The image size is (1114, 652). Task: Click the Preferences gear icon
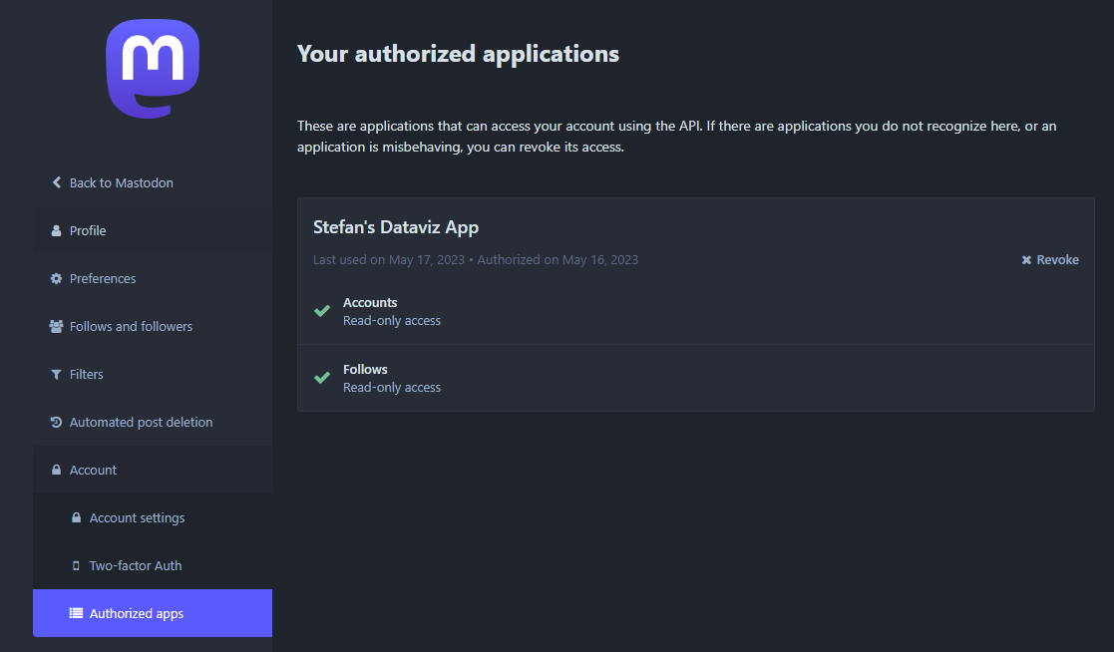coord(56,278)
